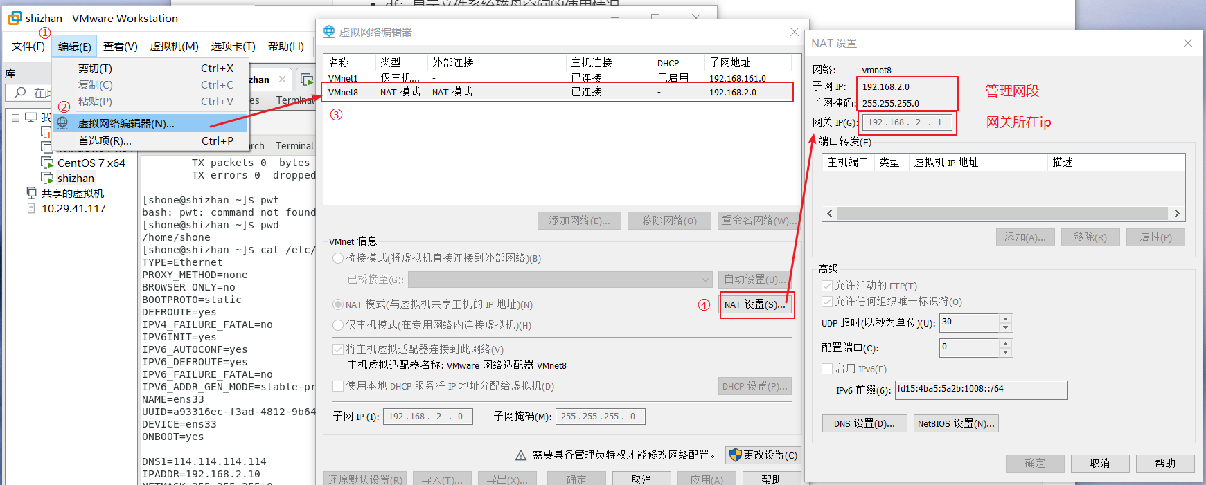Click the VM tab icon right of shizhan tab
Viewport: 1206px width, 485px height.
[x=306, y=80]
